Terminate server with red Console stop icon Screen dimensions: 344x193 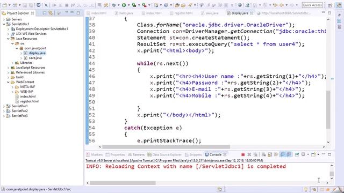click(x=243, y=154)
